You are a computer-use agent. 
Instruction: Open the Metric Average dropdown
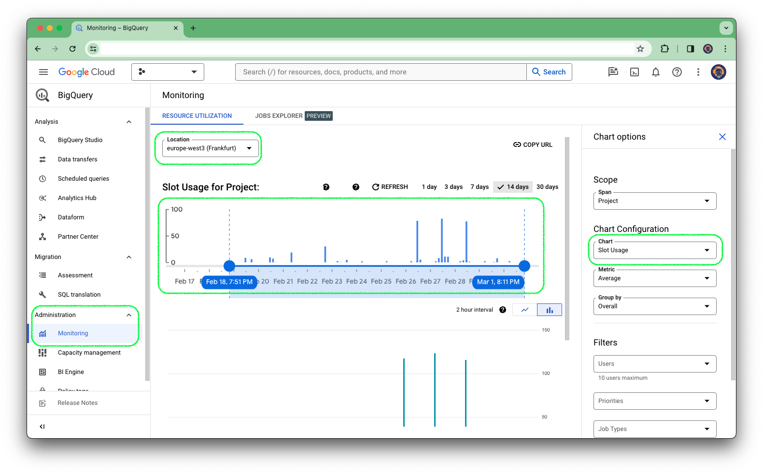pos(655,278)
